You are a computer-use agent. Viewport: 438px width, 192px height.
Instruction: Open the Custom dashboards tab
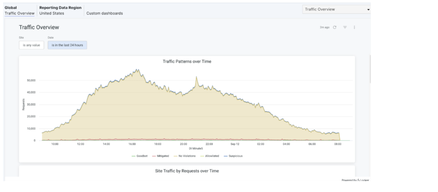[104, 13]
